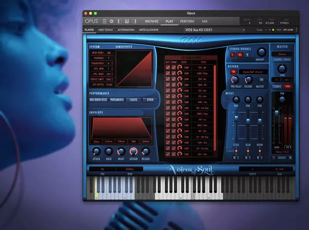Adjust the Transpose stepper arrows
The width and height of the screenshot is (309, 230).
pos(112,63)
